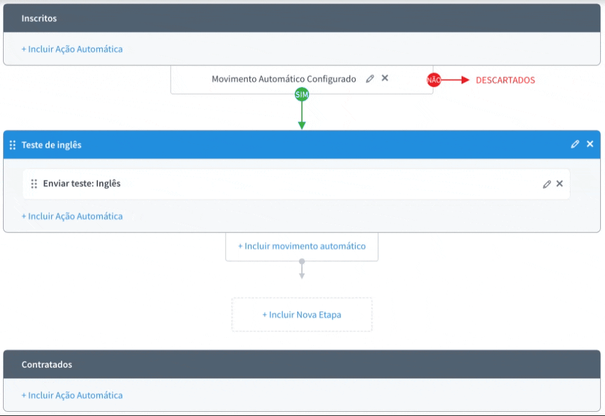Edit the Movimento Automático Configurado rule
Viewport: 605px width, 416px height.
370,79
